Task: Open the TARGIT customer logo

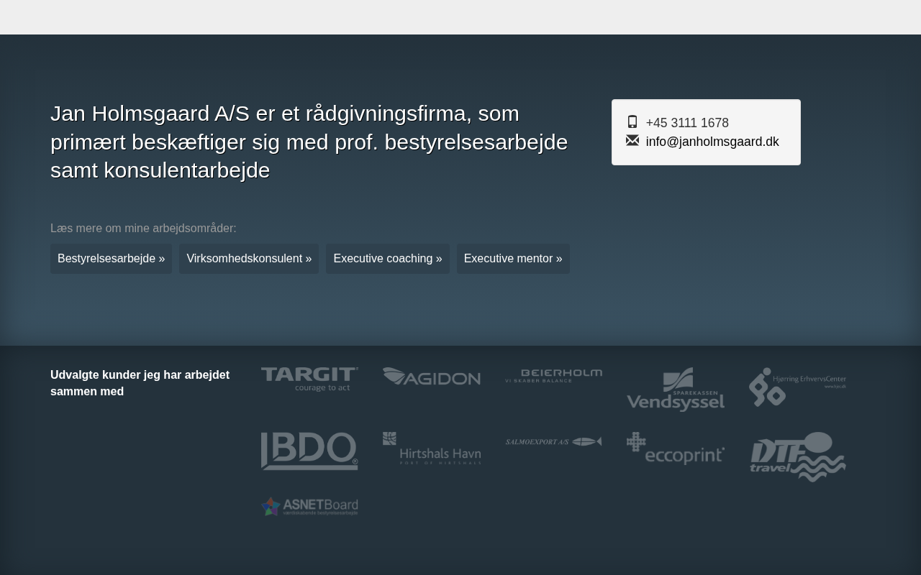Action: pos(309,379)
